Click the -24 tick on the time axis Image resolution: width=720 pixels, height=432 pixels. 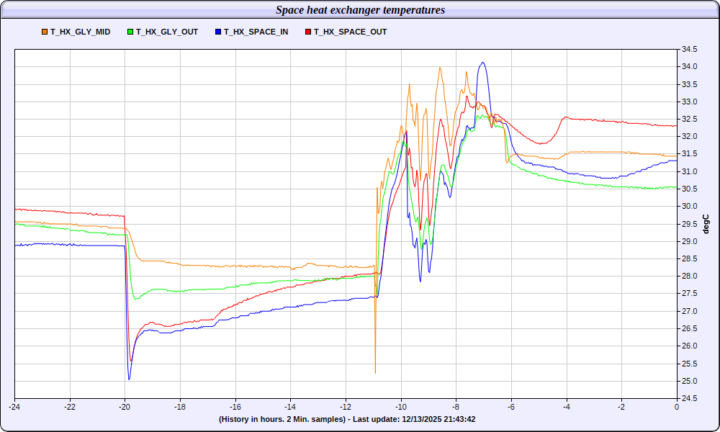[14, 408]
